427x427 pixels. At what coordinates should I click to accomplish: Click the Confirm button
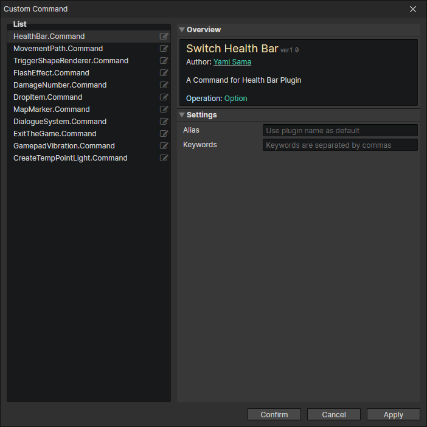274,414
